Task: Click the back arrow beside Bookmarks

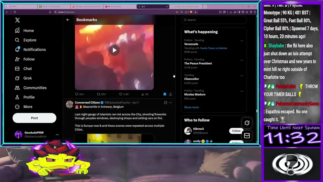Action: click(x=68, y=20)
